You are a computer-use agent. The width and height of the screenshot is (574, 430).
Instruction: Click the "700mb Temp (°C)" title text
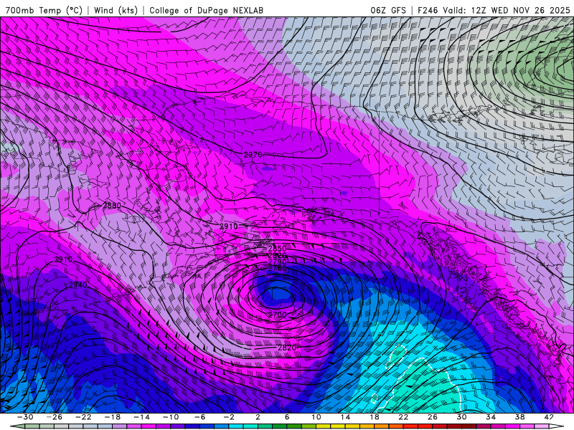(44, 10)
